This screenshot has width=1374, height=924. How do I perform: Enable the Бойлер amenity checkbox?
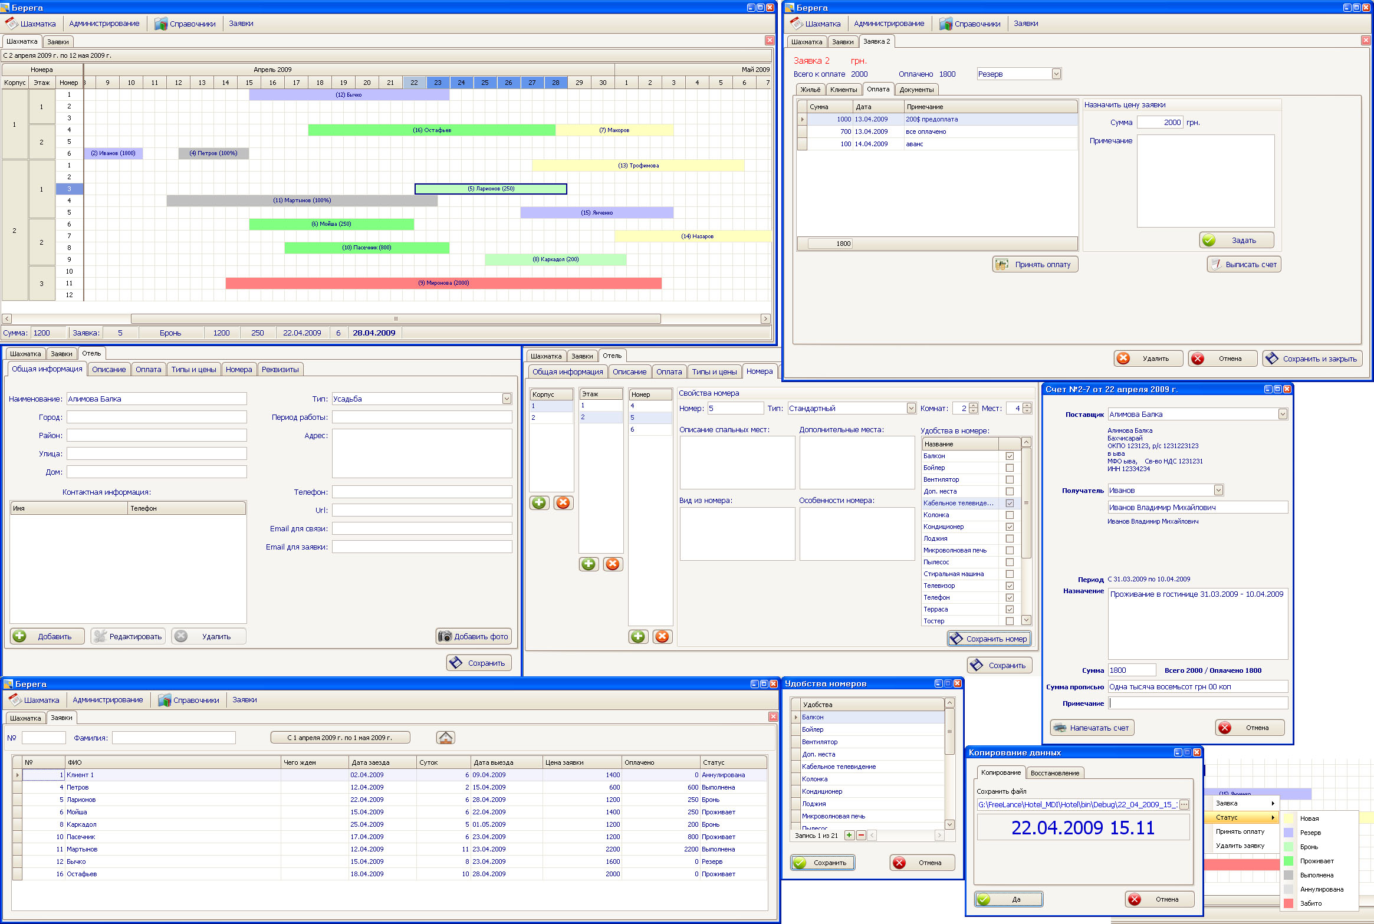coord(1010,468)
